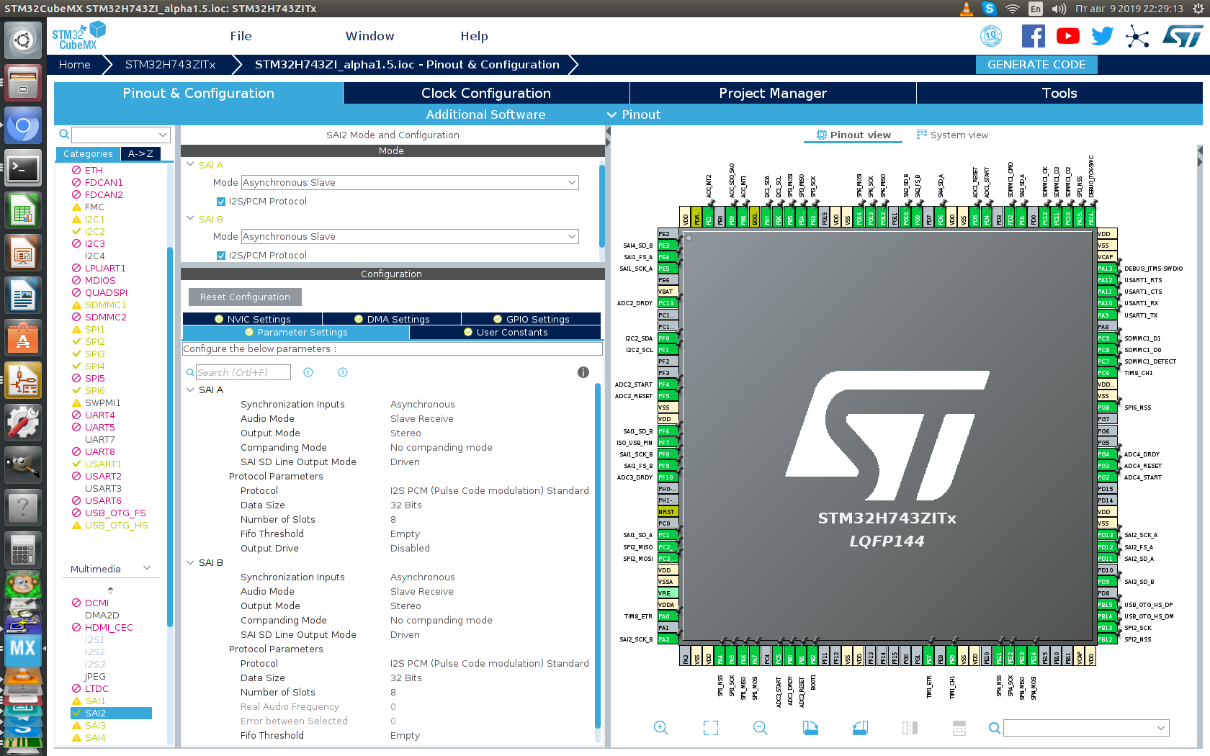Screen dimensions: 1210x756
Task: Open the Facebook link icon
Action: [x=1033, y=36]
